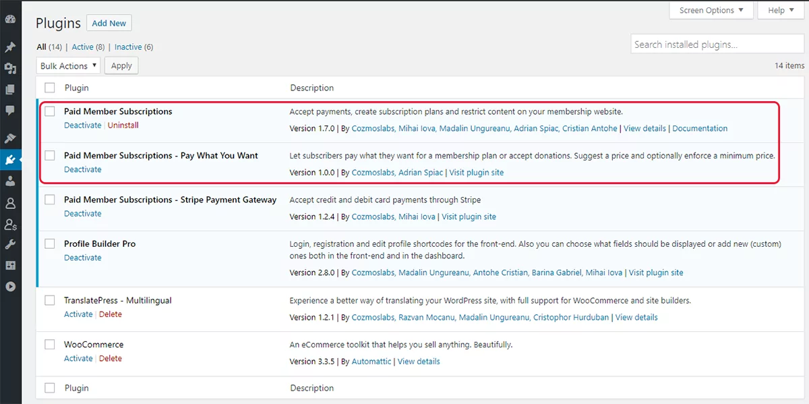View details of TranslatePress - Multilingual
The image size is (809, 404).
tap(636, 317)
